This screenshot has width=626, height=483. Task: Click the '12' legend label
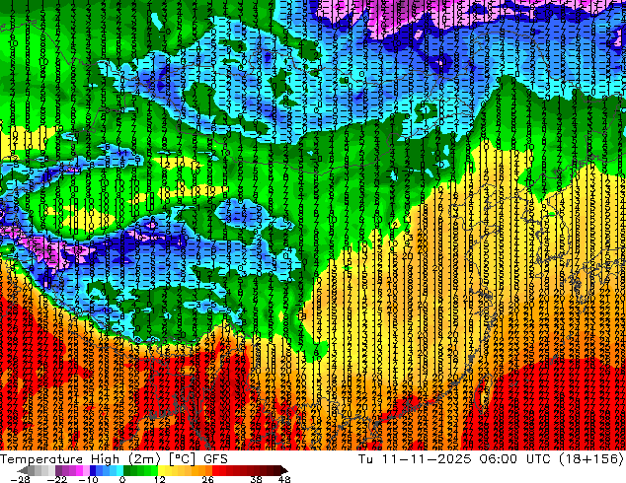(x=160, y=479)
